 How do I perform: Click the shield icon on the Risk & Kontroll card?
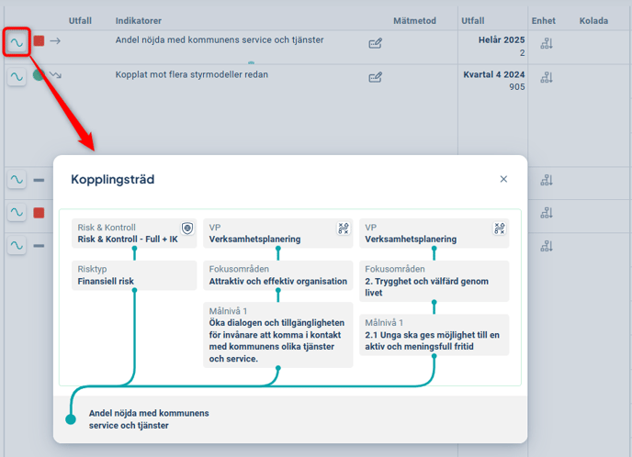[187, 228]
